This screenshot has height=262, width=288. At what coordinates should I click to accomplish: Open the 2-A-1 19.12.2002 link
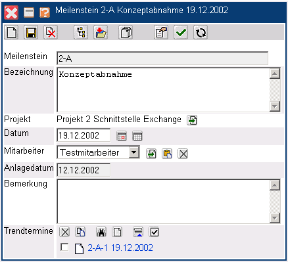120,248
